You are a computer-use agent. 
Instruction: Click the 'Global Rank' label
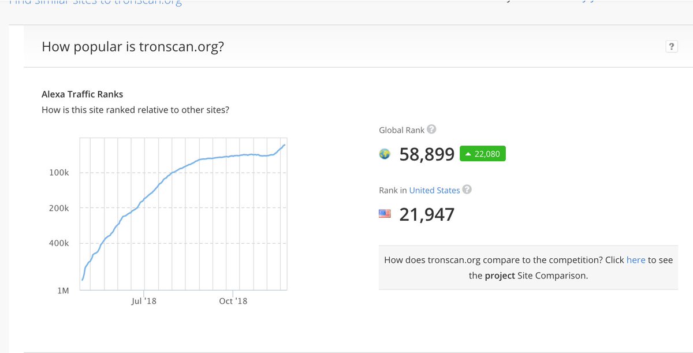pyautogui.click(x=401, y=131)
